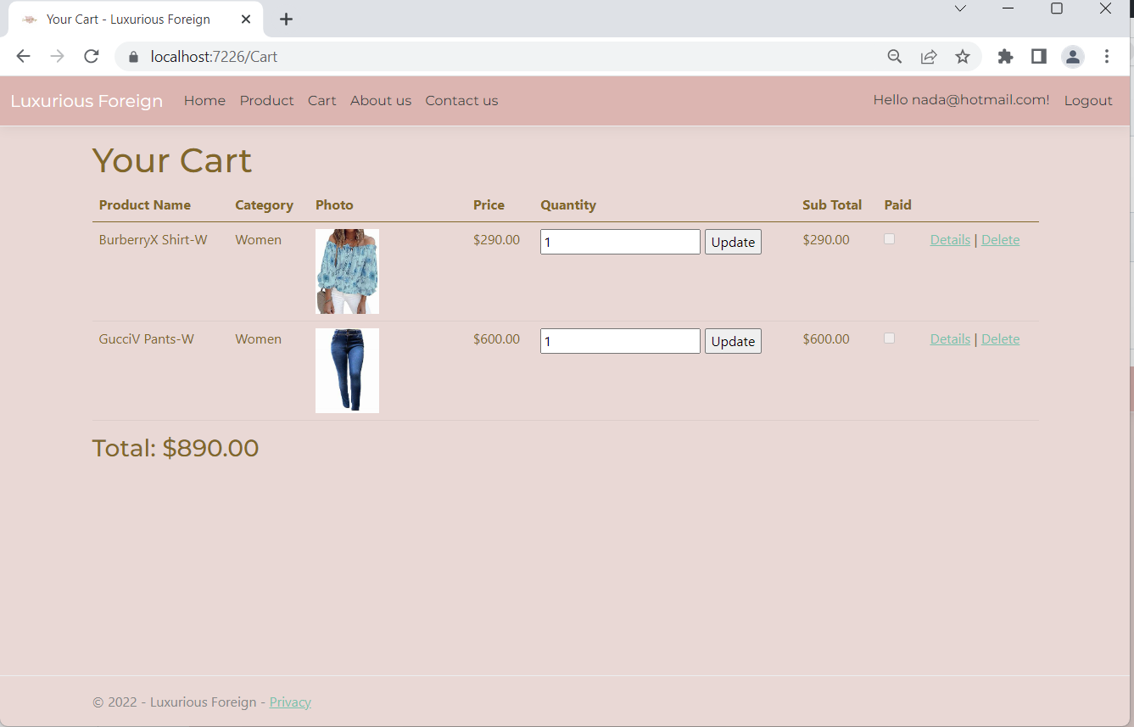The image size is (1134, 727).
Task: Click the quantity input for BurberryX Shirt-W
Action: pos(619,242)
